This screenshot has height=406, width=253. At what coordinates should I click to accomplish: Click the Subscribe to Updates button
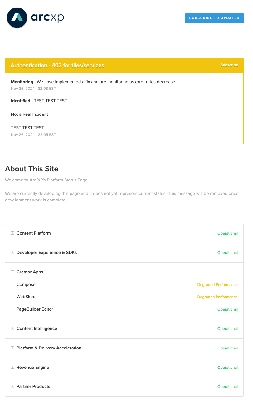pyautogui.click(x=214, y=18)
